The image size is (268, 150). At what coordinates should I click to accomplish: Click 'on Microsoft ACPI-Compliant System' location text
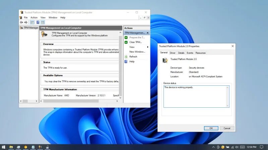click(x=205, y=77)
